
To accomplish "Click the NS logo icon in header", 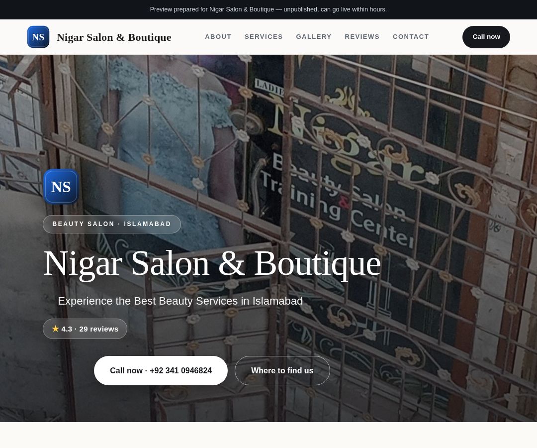I will point(38,37).
